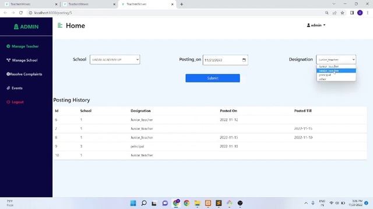Open Sublime Text from the taskbar
The image size is (373, 209).
pyautogui.click(x=219, y=203)
